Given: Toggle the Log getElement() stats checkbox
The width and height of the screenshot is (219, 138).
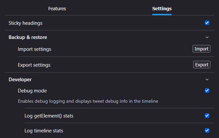Looking at the screenshot, I should tap(207, 116).
